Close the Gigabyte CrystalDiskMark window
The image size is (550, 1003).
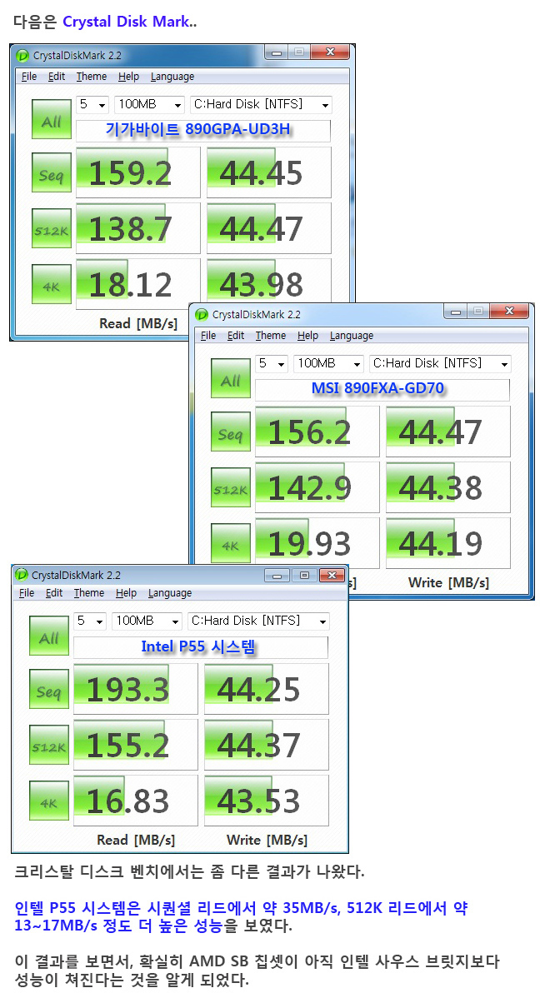tap(329, 52)
